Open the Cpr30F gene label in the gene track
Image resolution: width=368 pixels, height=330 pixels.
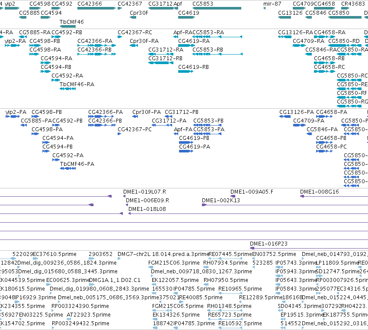139,13
